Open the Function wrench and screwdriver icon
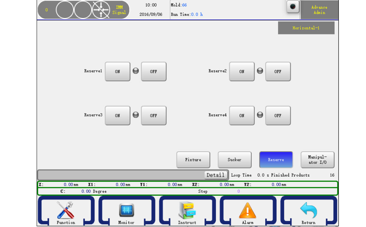 point(66,211)
